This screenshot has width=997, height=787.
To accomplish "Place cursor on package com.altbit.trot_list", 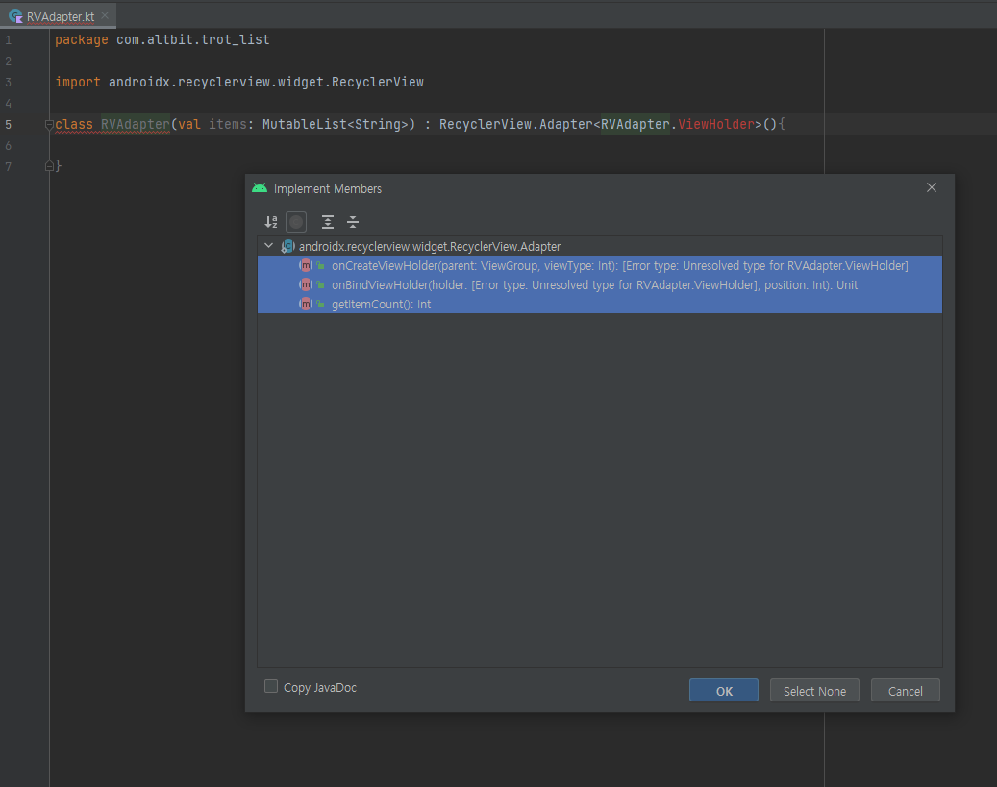I will pos(162,39).
